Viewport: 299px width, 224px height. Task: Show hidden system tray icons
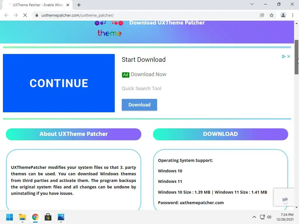tap(254, 217)
